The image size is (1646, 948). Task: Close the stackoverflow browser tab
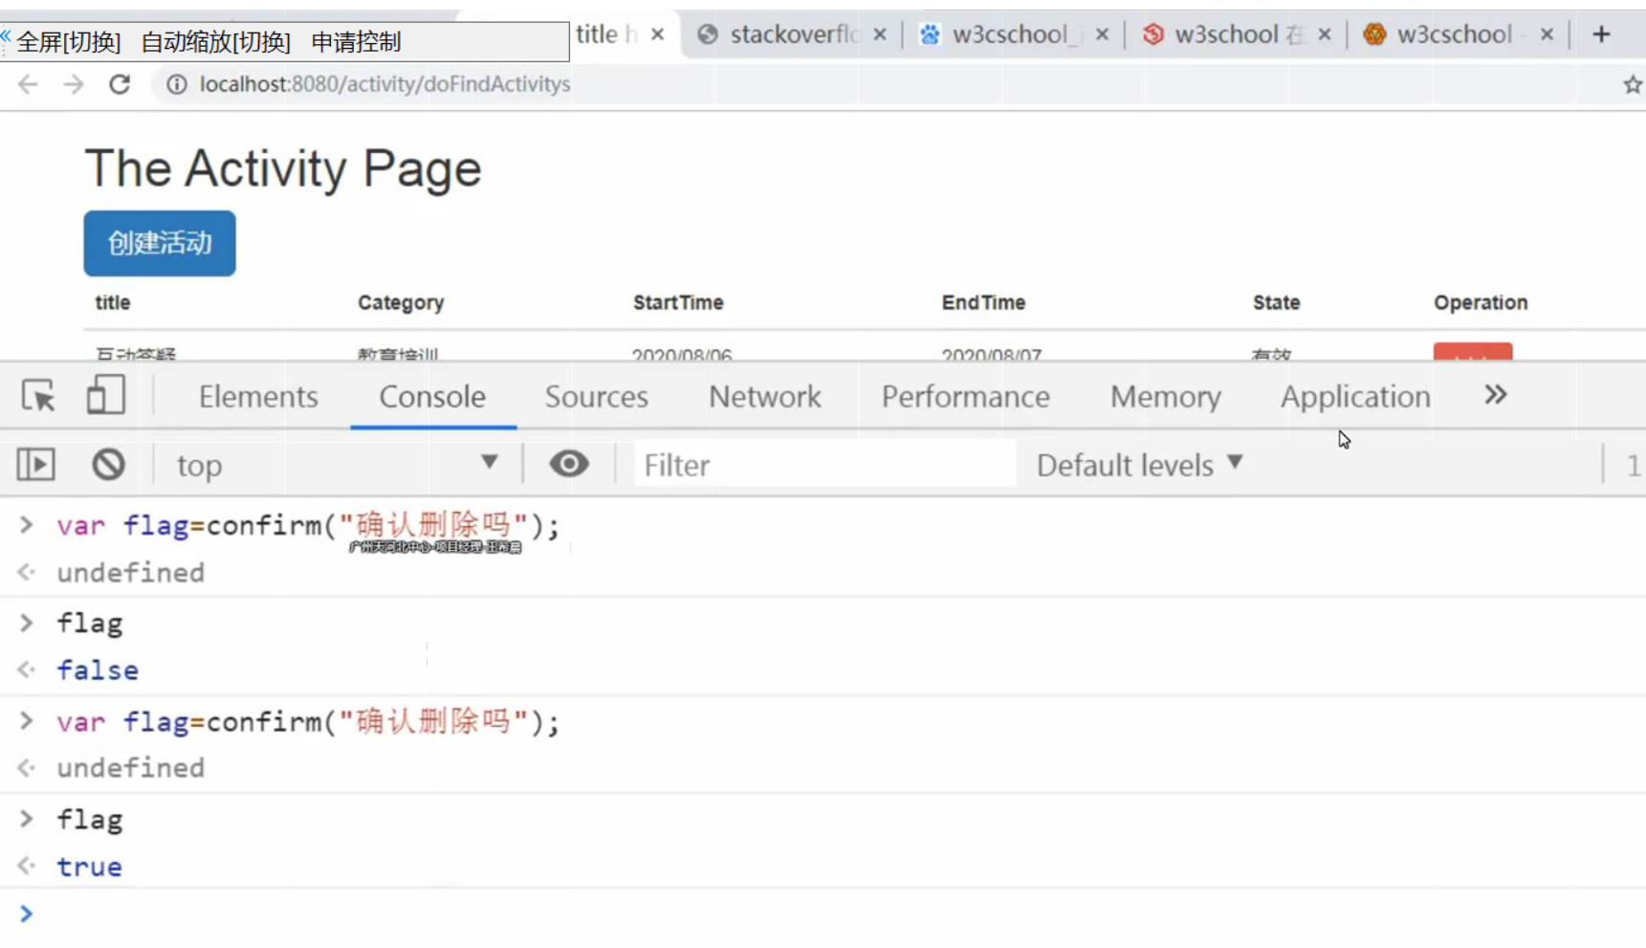[x=880, y=34]
